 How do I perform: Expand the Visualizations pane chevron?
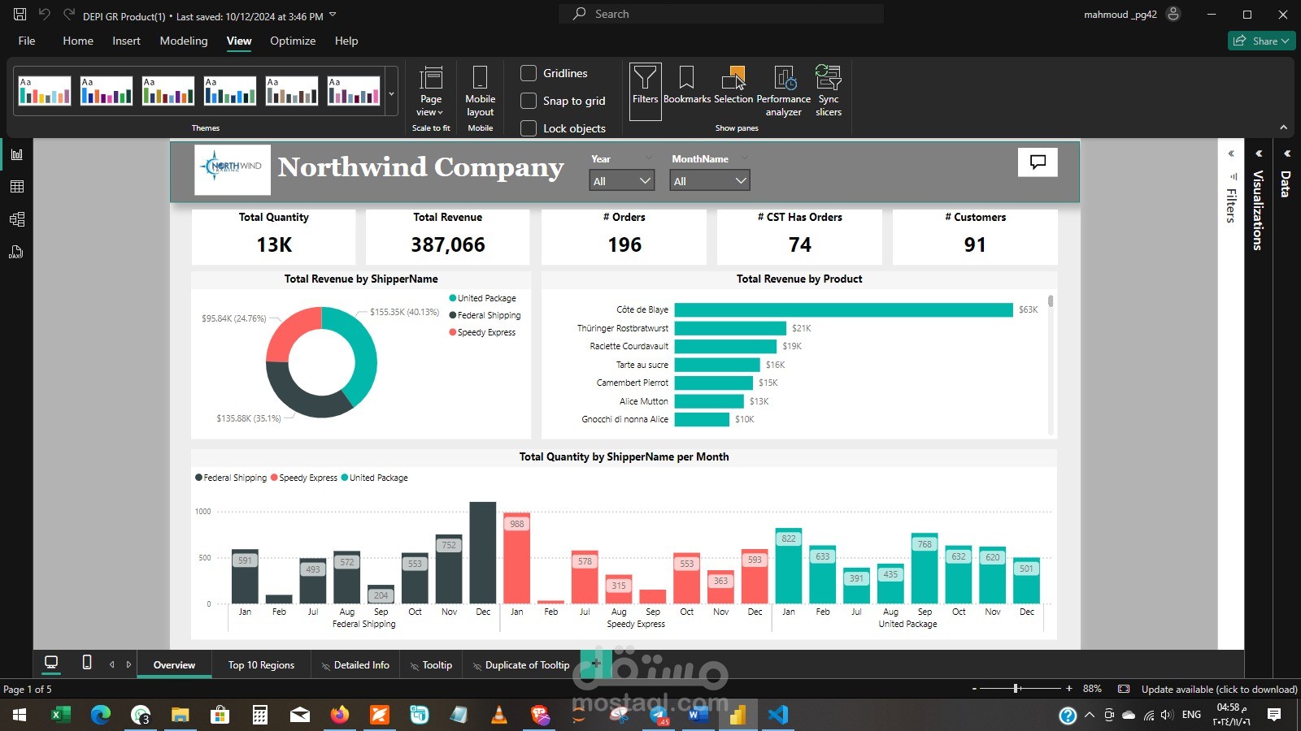tap(1259, 154)
